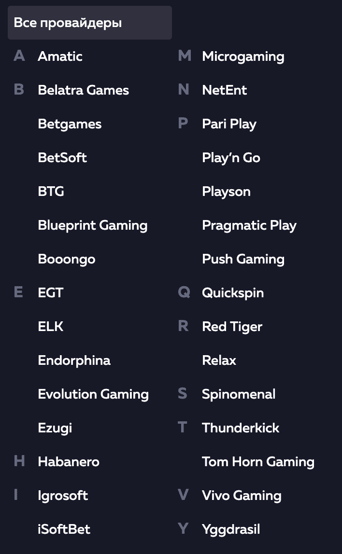Select Play'n Go provider
Viewport: 342px width, 554px height.
coord(231,158)
